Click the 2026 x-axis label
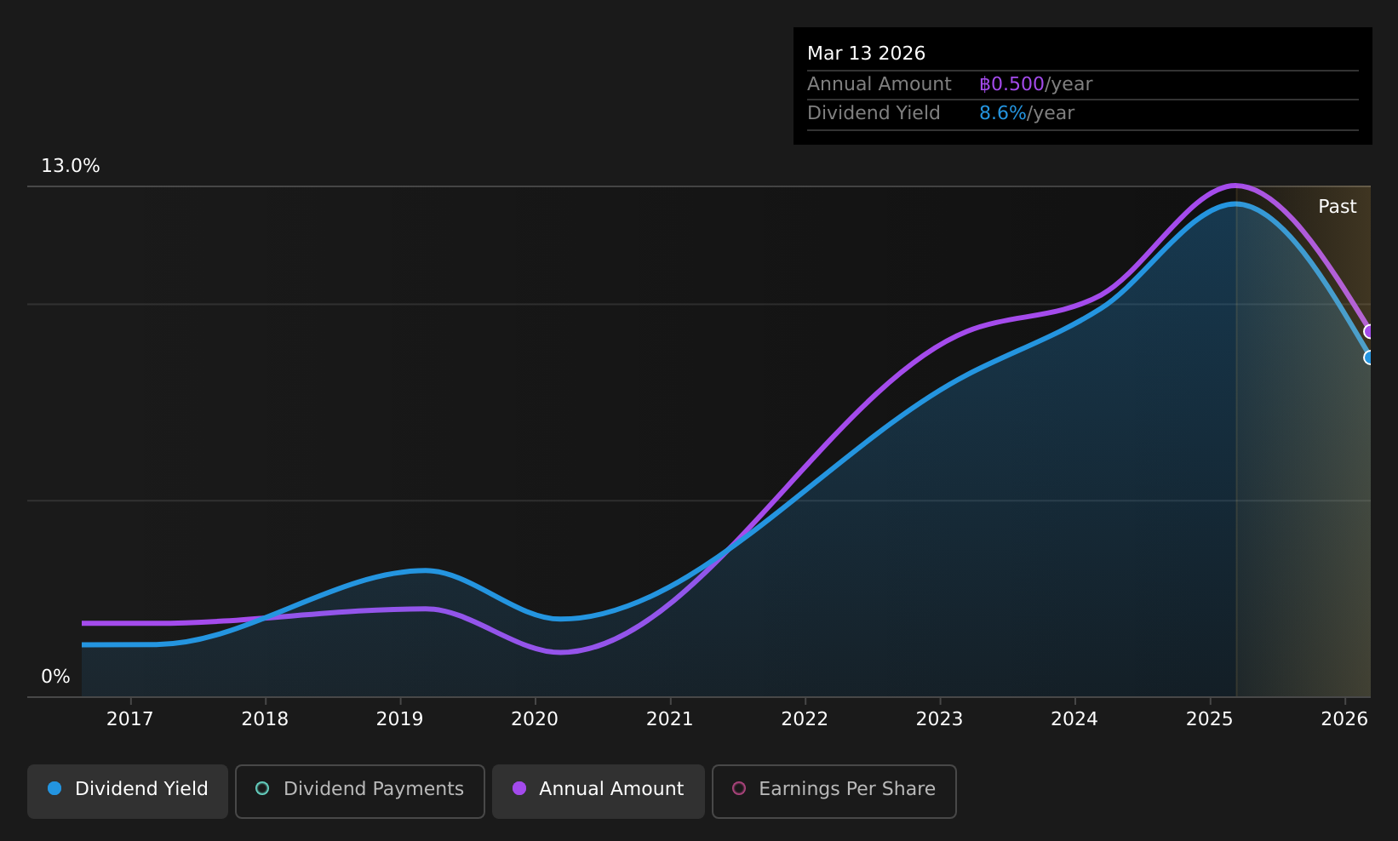1398x841 pixels. pos(1344,719)
